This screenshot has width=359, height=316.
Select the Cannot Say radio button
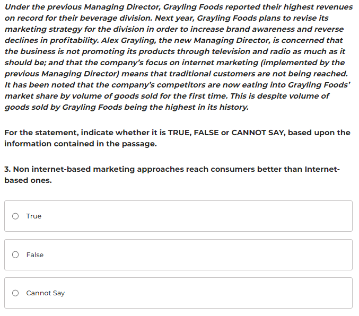click(x=15, y=293)
